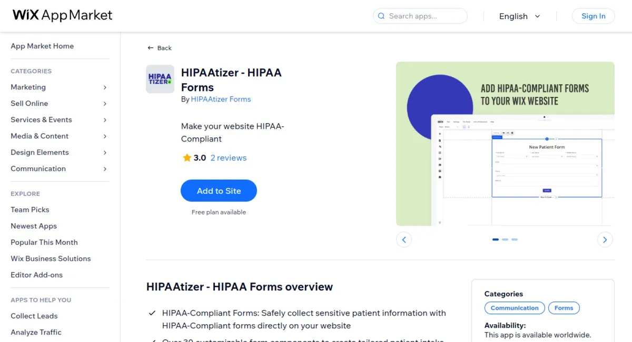Open the Media & Content category

point(39,136)
